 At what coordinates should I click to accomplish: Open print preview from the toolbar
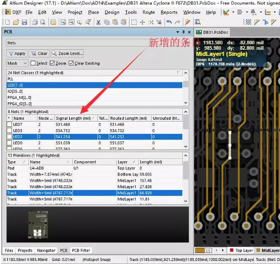[x=43, y=22]
